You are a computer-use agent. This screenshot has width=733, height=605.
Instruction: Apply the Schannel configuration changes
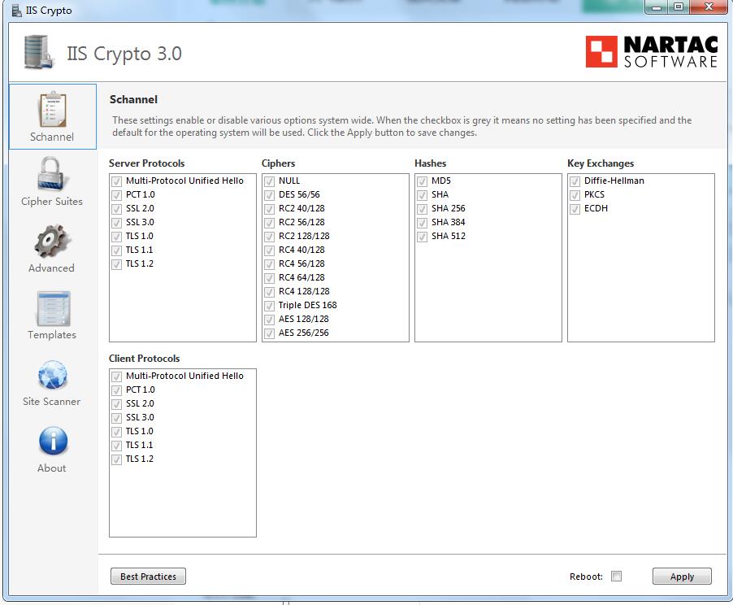coord(681,576)
